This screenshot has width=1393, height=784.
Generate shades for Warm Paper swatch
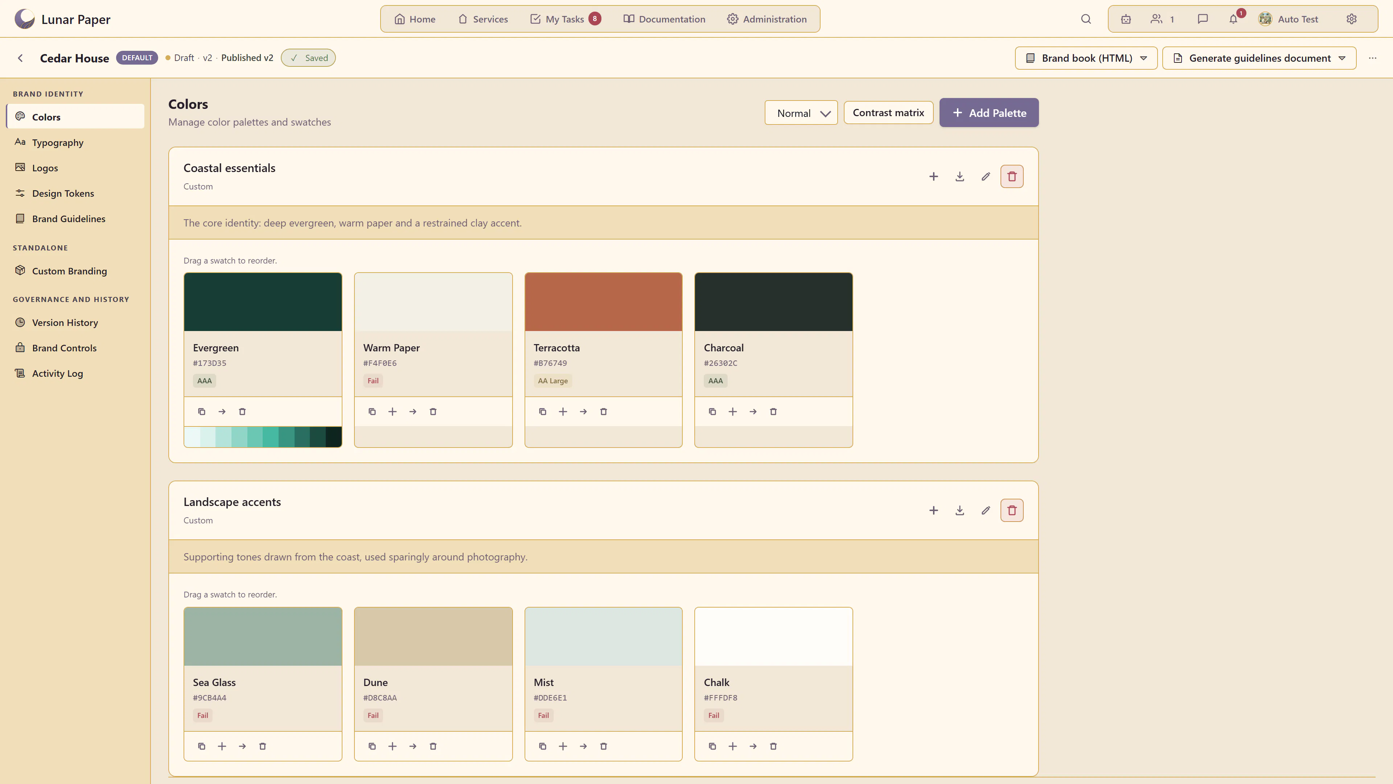pos(393,412)
